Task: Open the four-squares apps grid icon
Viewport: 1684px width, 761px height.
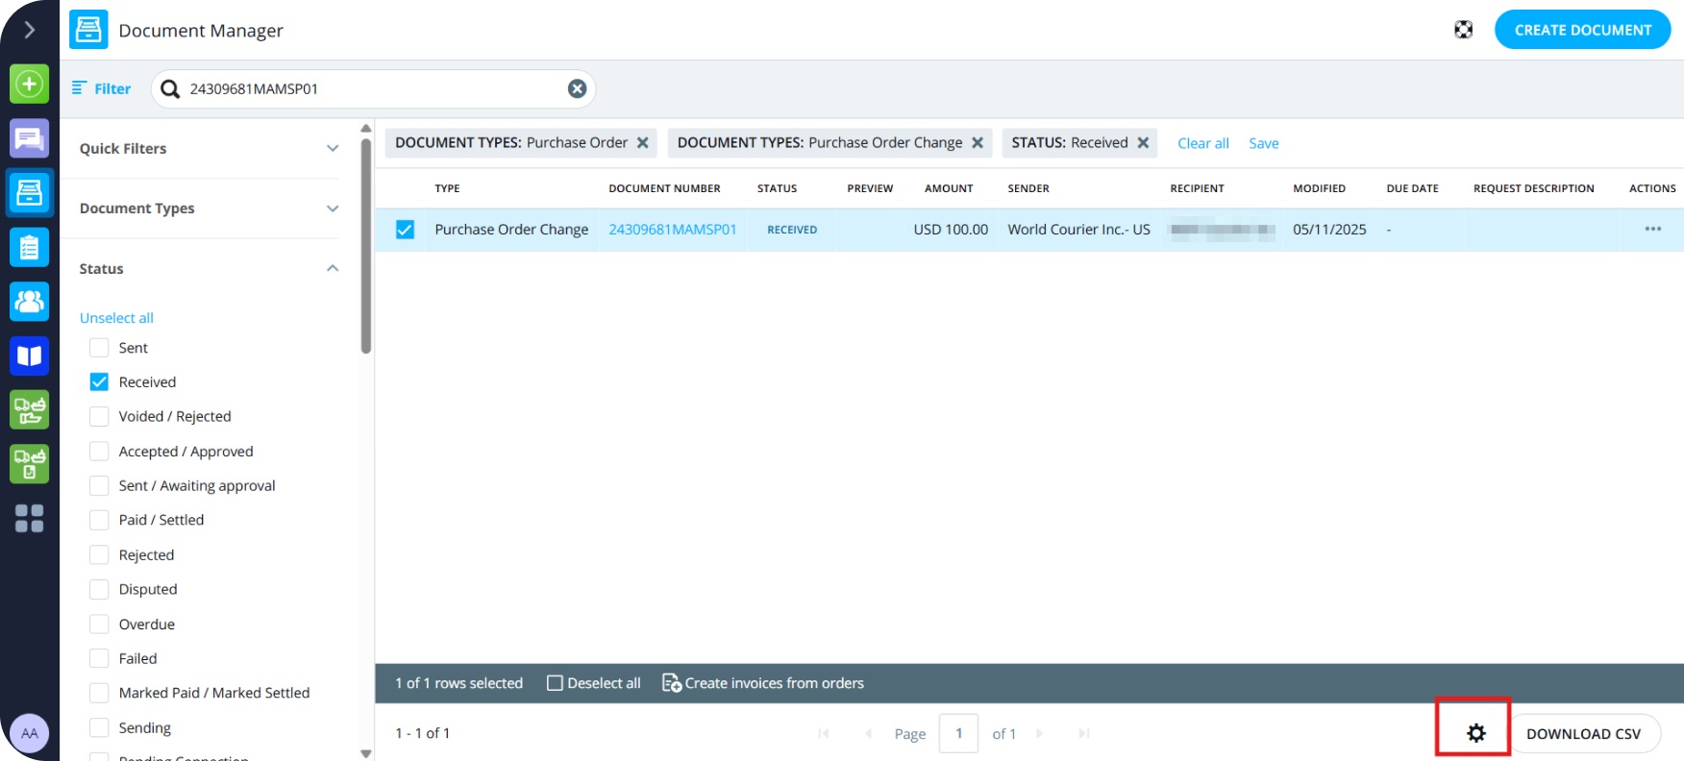Action: [x=29, y=519]
